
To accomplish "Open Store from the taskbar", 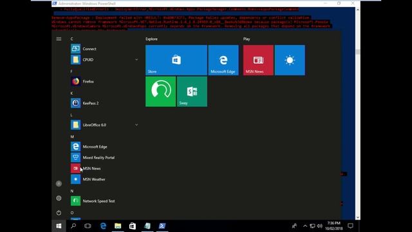I will click(133, 226).
